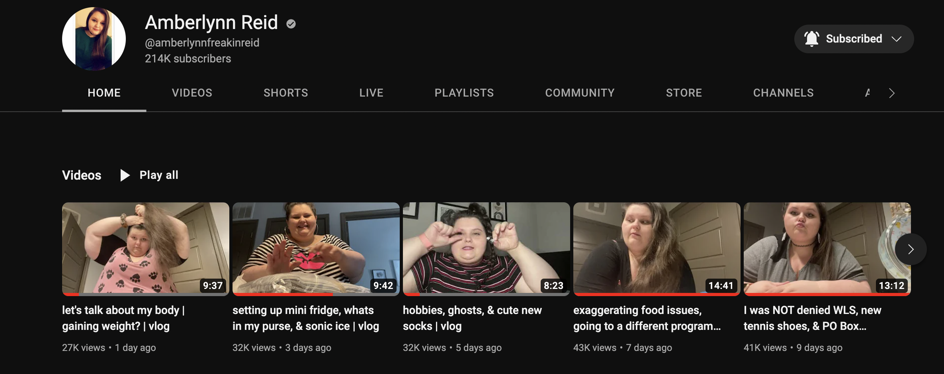Show more channel tabs with the right arrow
This screenshot has width=944, height=374.
coord(892,93)
